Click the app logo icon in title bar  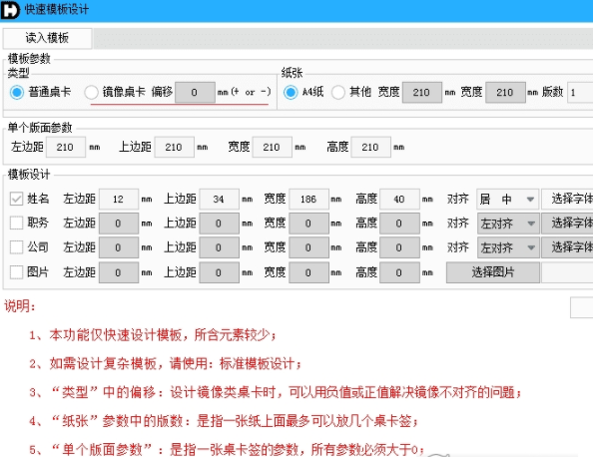pyautogui.click(x=10, y=9)
